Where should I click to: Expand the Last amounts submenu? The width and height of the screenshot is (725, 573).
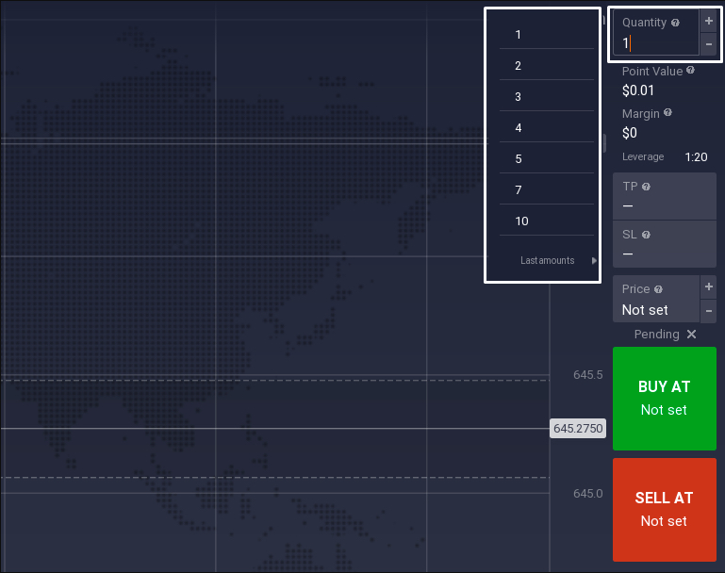tap(594, 261)
